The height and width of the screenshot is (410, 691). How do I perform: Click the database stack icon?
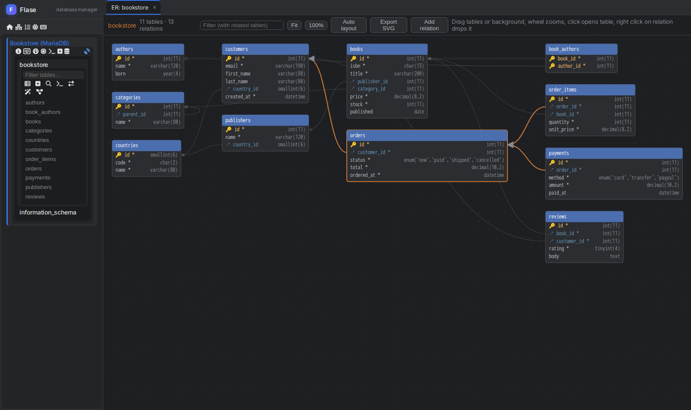67,51
